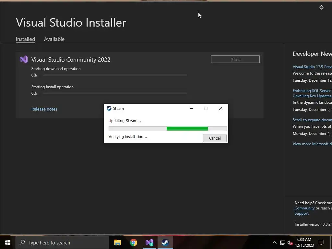Screen dimensions: 332x249
Task: Open the Support link
Action: coord(302,213)
